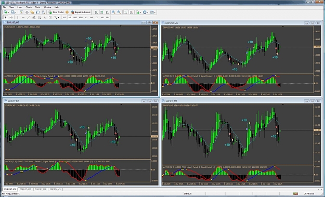Screen dimensions: 325x197
Task: Open the Tools menu
Action: pyautogui.click(x=37, y=7)
